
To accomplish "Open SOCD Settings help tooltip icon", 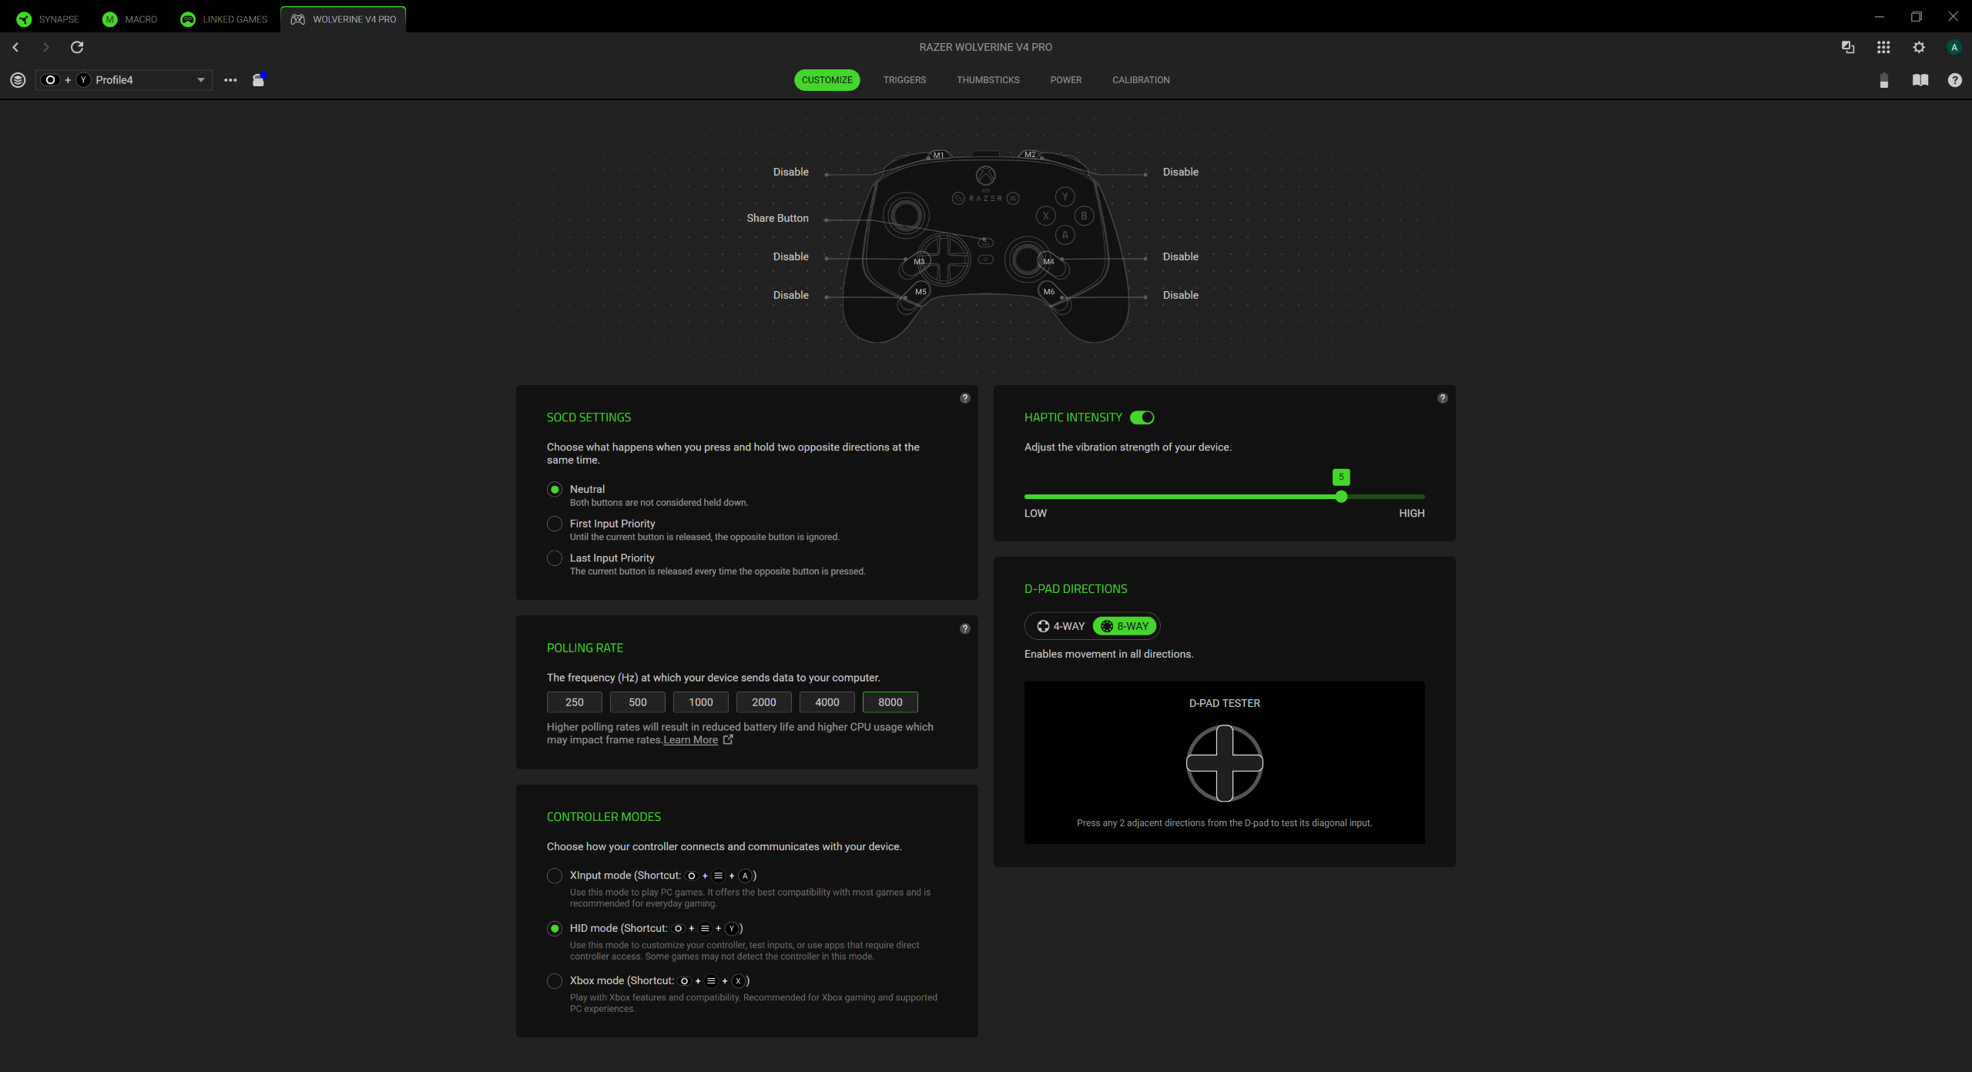I will coord(965,398).
